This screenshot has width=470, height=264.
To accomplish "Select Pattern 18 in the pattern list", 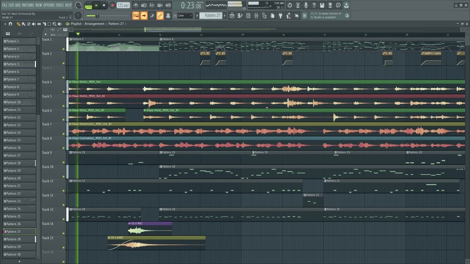I will coord(19,163).
